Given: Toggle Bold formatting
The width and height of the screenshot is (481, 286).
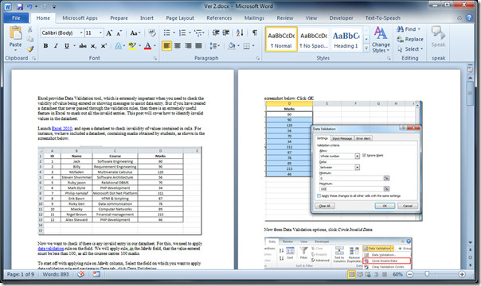Looking at the screenshot, I should [x=45, y=46].
